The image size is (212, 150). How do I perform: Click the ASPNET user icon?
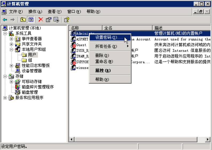pyautogui.click(x=73, y=39)
